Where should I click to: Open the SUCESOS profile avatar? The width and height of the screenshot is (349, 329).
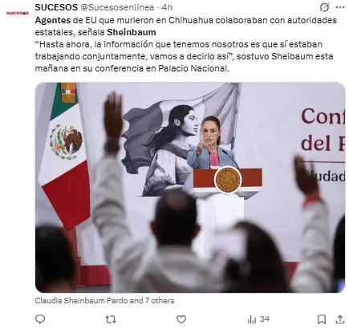pos(18,13)
